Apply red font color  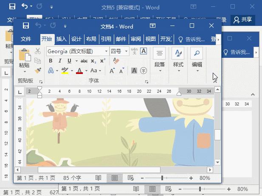[x=79, y=71]
